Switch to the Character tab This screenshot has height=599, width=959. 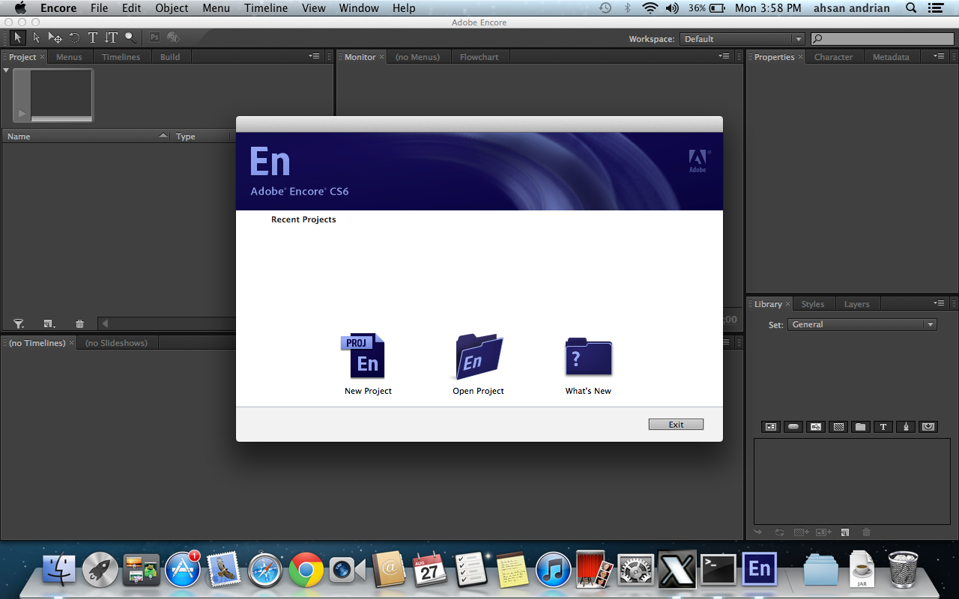click(833, 57)
